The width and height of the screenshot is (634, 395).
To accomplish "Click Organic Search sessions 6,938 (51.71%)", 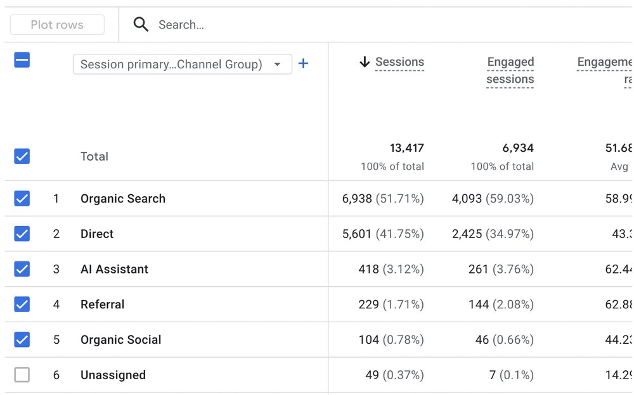I will point(383,199).
